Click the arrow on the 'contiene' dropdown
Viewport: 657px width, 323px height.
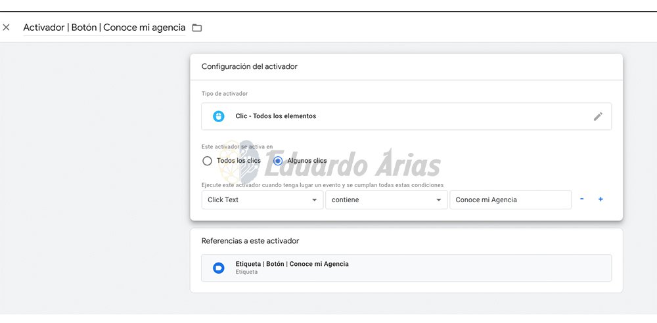click(438, 200)
